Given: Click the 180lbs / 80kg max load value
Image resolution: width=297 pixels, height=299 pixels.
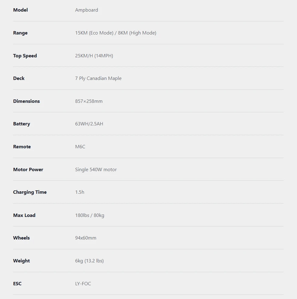Looking at the screenshot, I should 90,215.
